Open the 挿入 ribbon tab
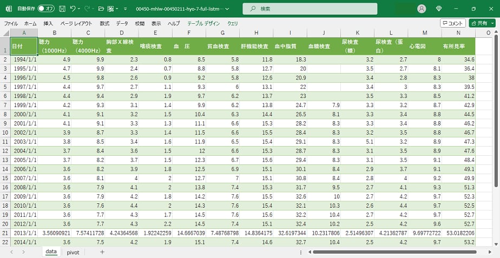Screen dimensions: 500x258 (48, 24)
